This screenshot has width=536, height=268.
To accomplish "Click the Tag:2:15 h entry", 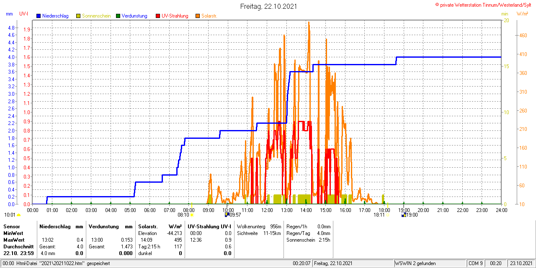I will pos(149,247).
